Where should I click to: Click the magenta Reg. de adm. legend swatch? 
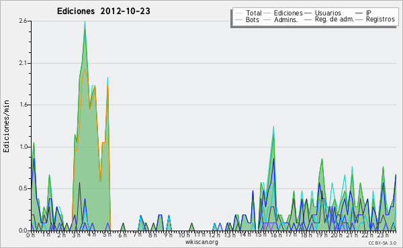tap(308, 19)
